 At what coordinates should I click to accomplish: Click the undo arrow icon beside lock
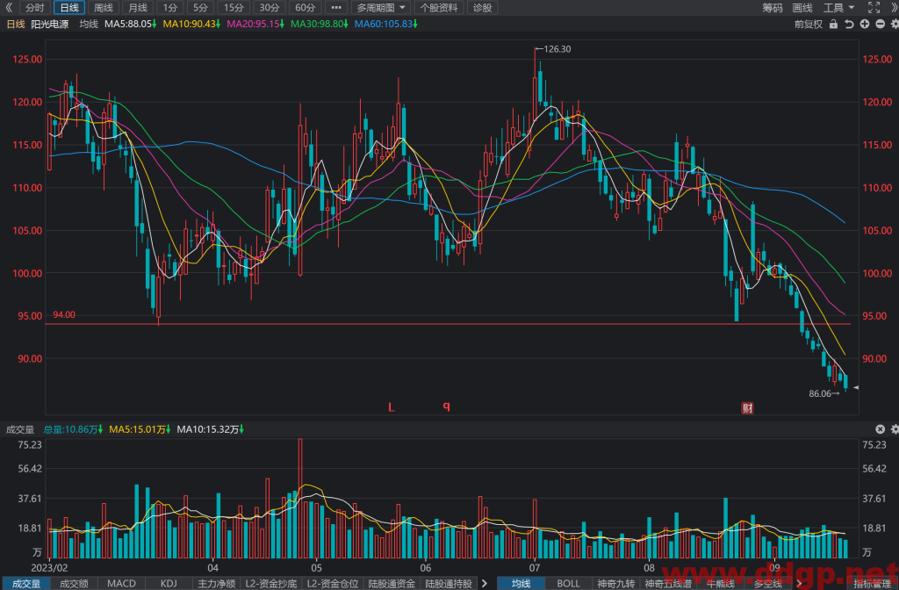849,24
